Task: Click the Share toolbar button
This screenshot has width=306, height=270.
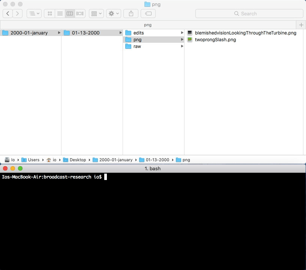Action: click(131, 13)
